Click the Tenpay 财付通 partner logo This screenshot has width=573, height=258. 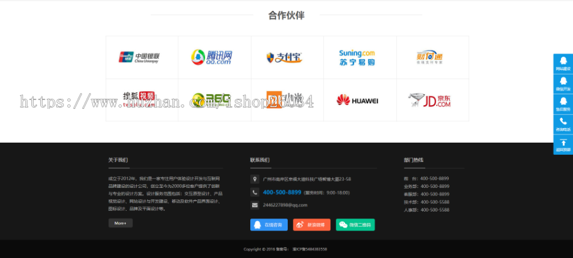[429, 57]
